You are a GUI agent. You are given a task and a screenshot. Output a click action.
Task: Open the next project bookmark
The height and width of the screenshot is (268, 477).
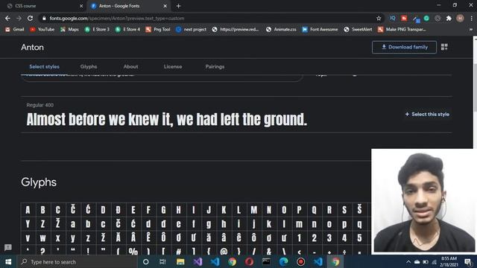point(192,30)
